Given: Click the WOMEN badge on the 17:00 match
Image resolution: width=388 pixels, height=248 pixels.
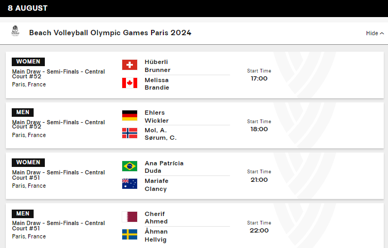Looking at the screenshot, I should (28, 61).
